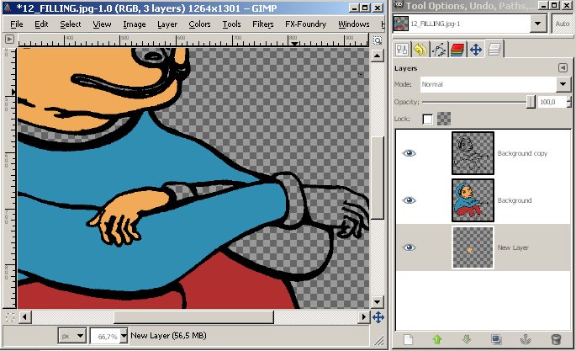Lower the layer with green down arrow

(467, 339)
